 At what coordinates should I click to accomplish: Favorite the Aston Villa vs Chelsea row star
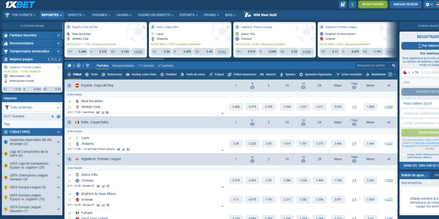coord(70,181)
